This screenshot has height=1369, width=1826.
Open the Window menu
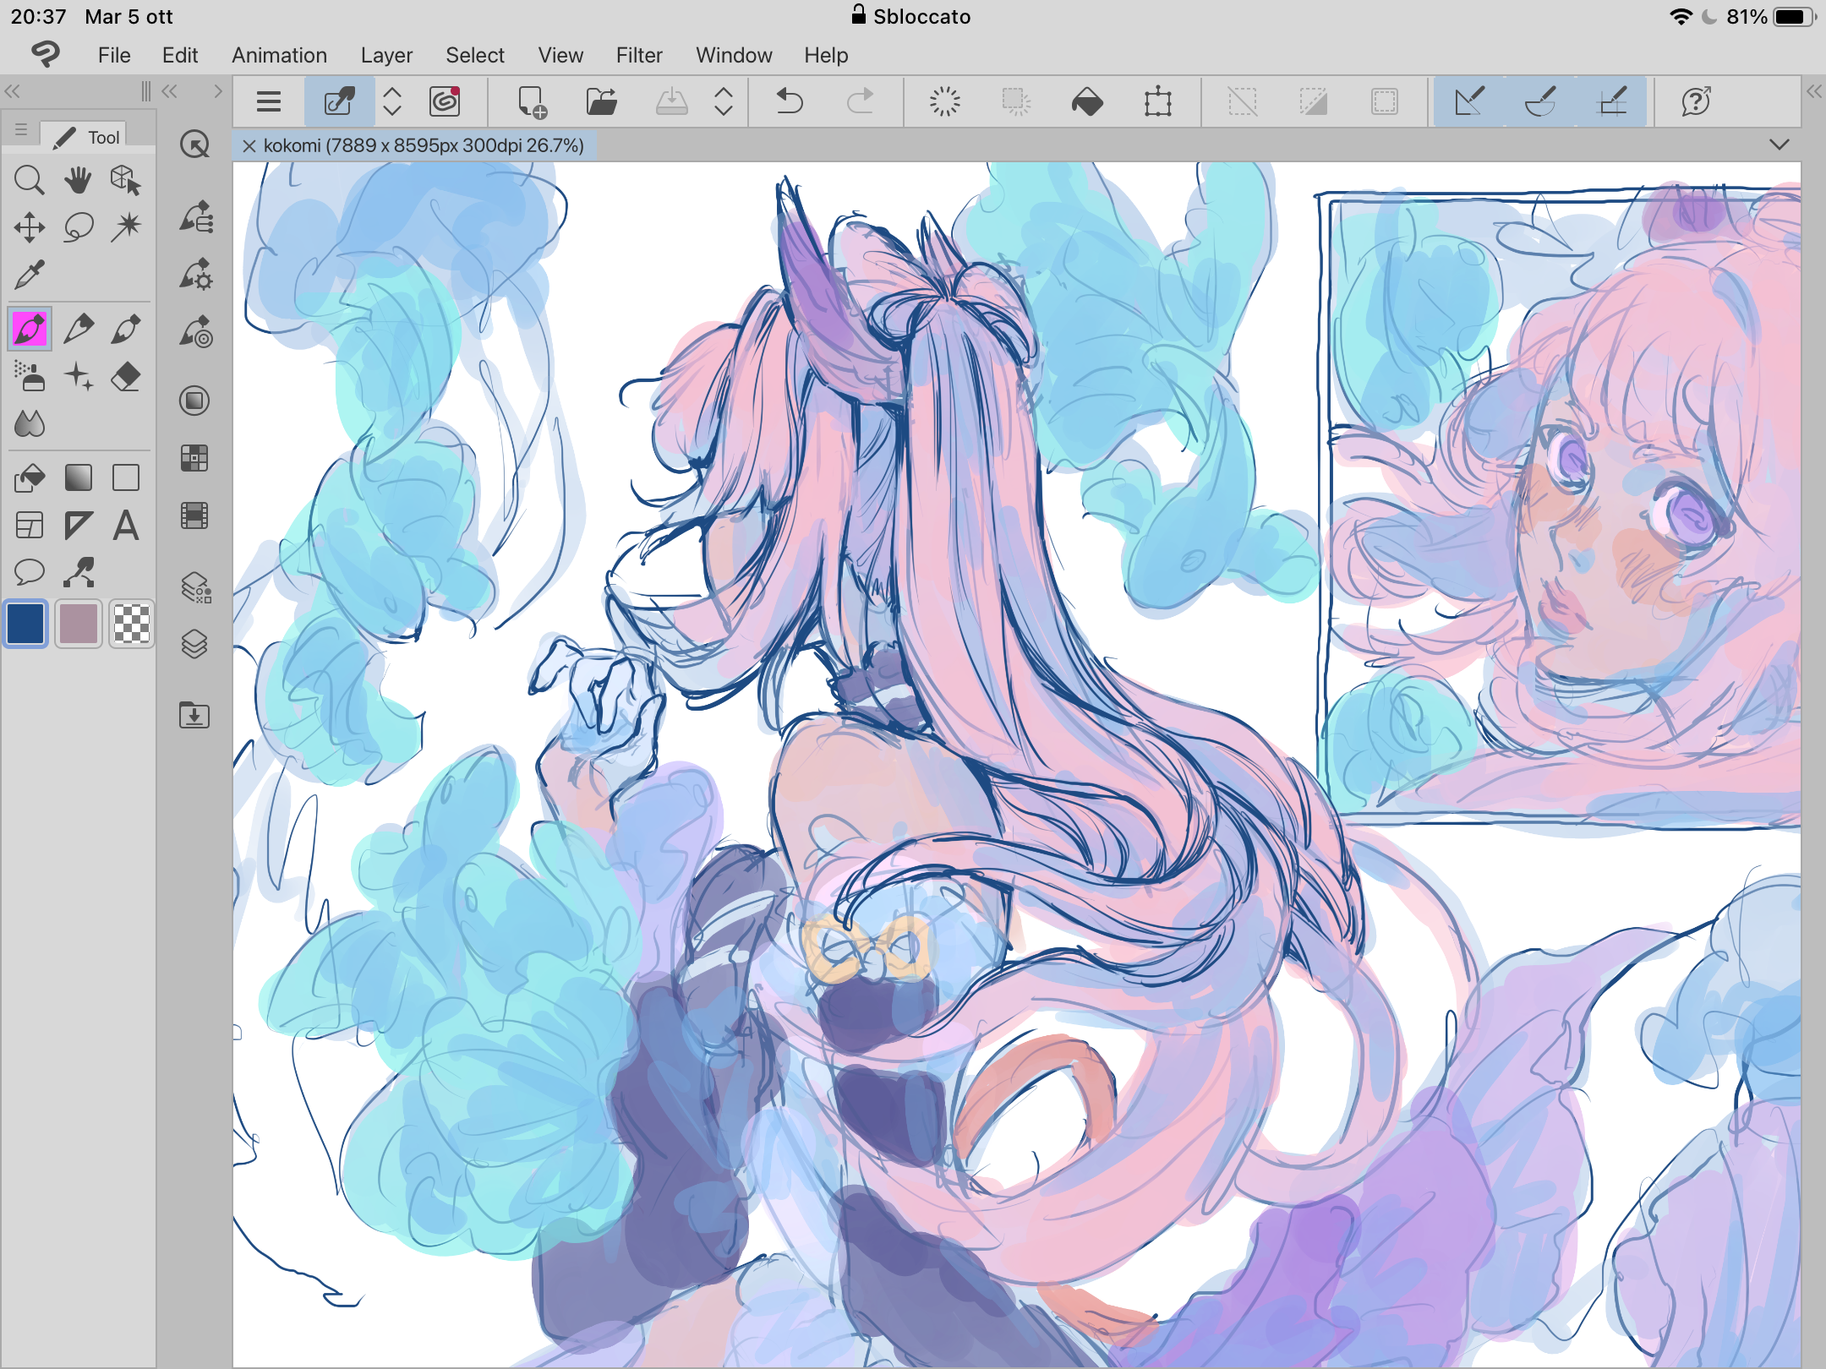pos(734,56)
